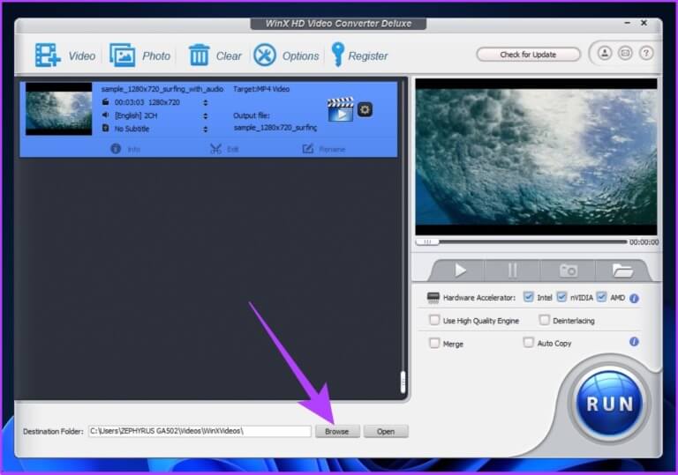
Task: Click the Clear trash icon
Action: coord(200,55)
